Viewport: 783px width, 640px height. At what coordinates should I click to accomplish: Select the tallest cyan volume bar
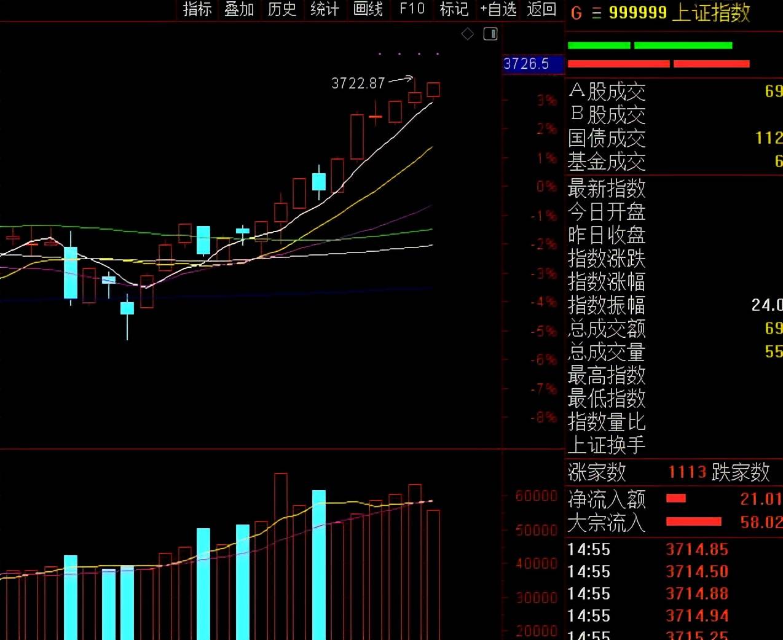319,564
